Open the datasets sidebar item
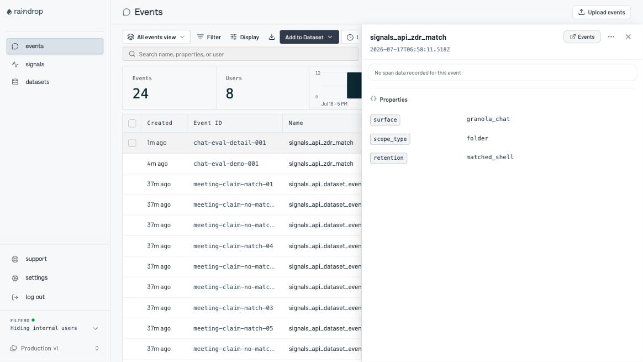Viewport: 643px width, 362px height. [55, 82]
